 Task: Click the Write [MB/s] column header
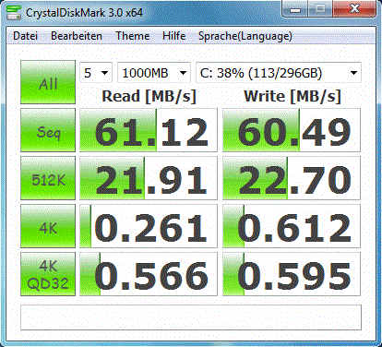292,96
